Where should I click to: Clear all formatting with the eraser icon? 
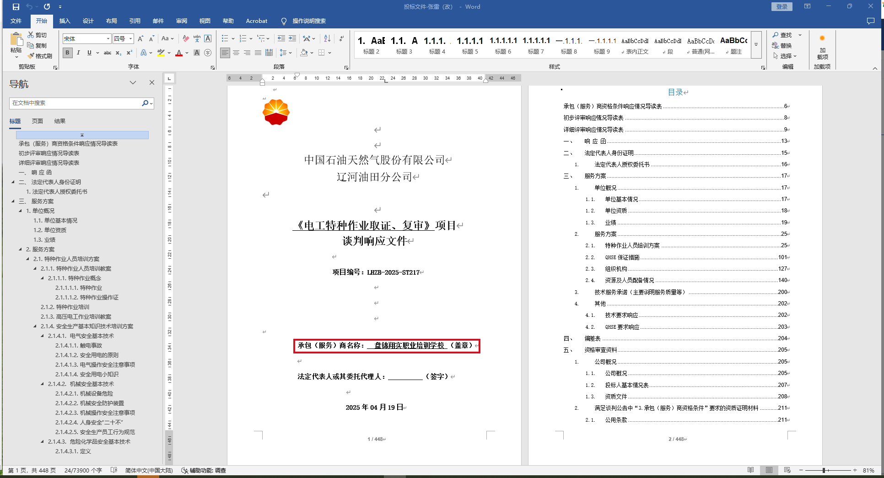pos(186,39)
